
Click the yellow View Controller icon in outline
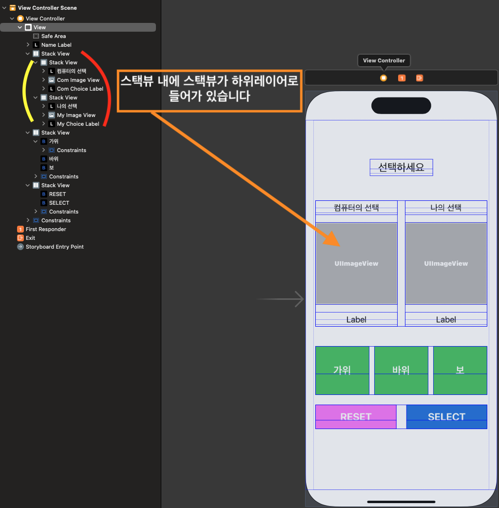tap(20, 19)
